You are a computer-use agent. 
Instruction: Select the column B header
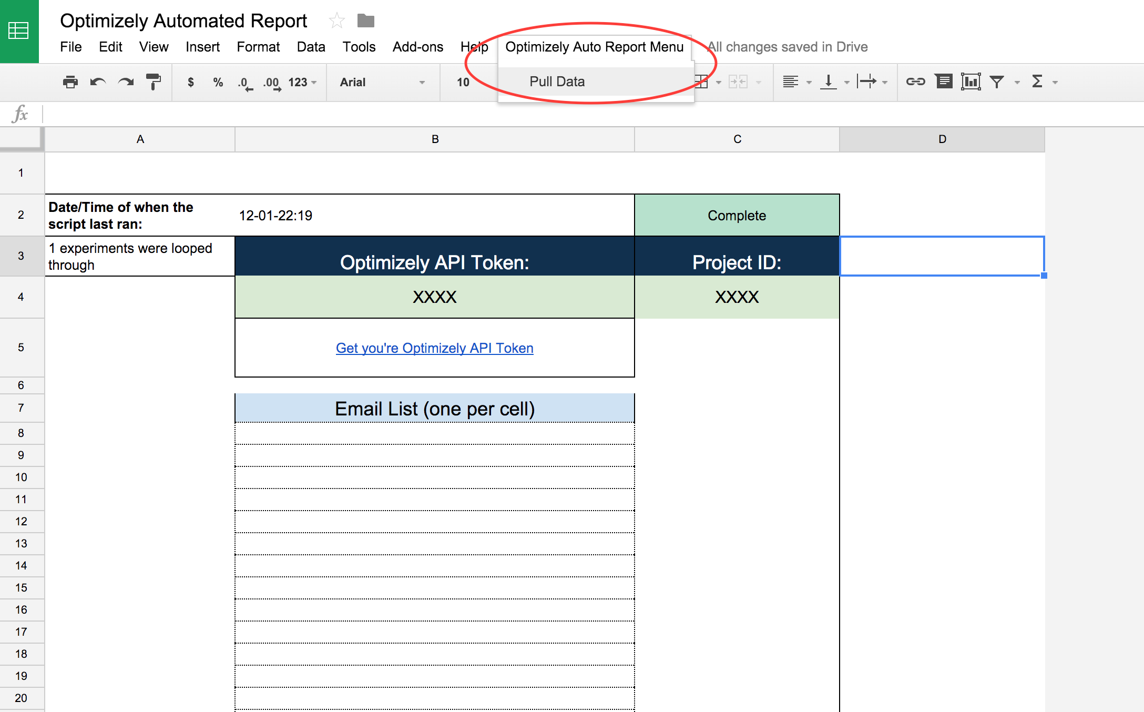pos(435,139)
